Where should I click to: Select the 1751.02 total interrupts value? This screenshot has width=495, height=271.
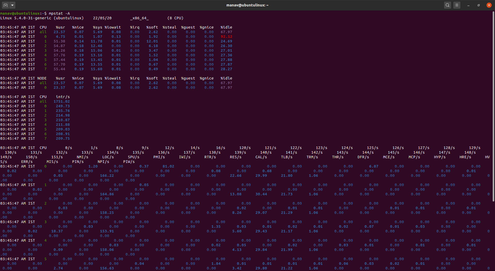point(62,101)
